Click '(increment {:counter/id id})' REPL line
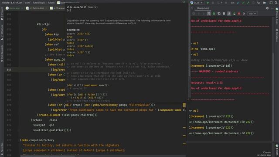Screen dimensions: 279x157 pos(211,66)
